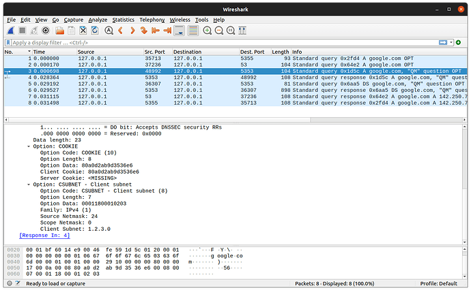Image resolution: width=471 pixels, height=290 pixels.
Task: Collapse the Option: CSUBNET tree node
Action: (29, 184)
